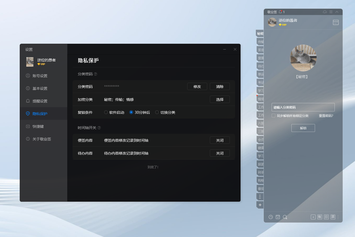Open the timeline via the clock icon

(270, 217)
